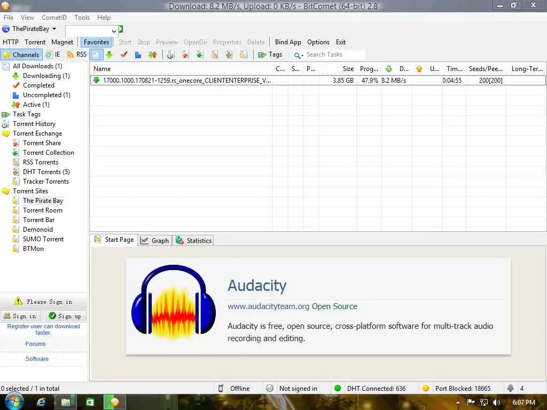Screen dimensions: 547x410
Task: Click the Sign in button
Action: [21, 316]
